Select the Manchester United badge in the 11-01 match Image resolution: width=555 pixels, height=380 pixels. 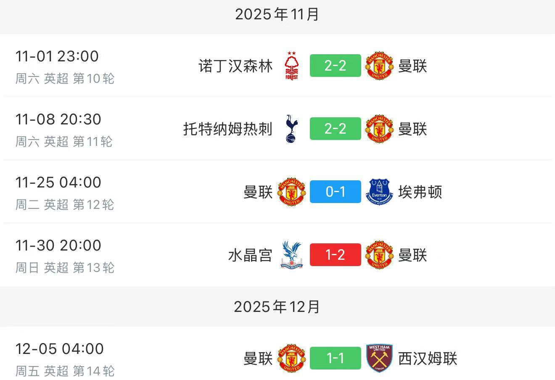tap(379, 66)
